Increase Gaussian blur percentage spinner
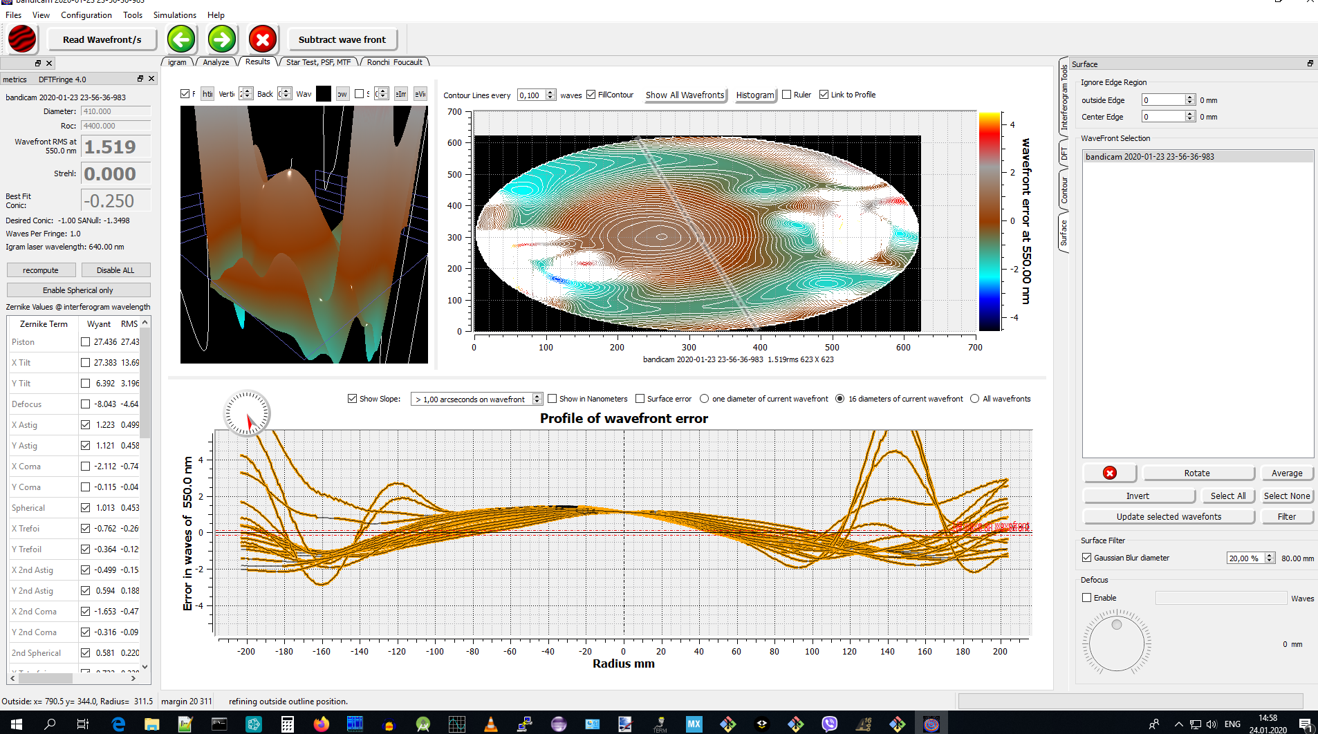The image size is (1318, 734). pos(1270,555)
